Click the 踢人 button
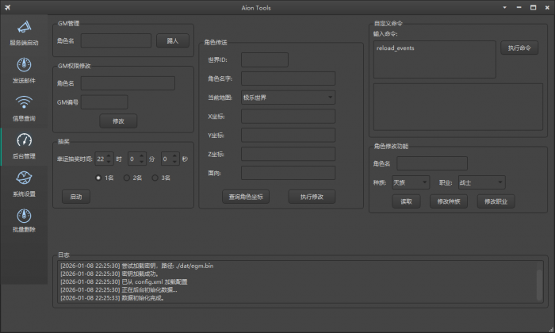555x333 pixels. coord(173,40)
